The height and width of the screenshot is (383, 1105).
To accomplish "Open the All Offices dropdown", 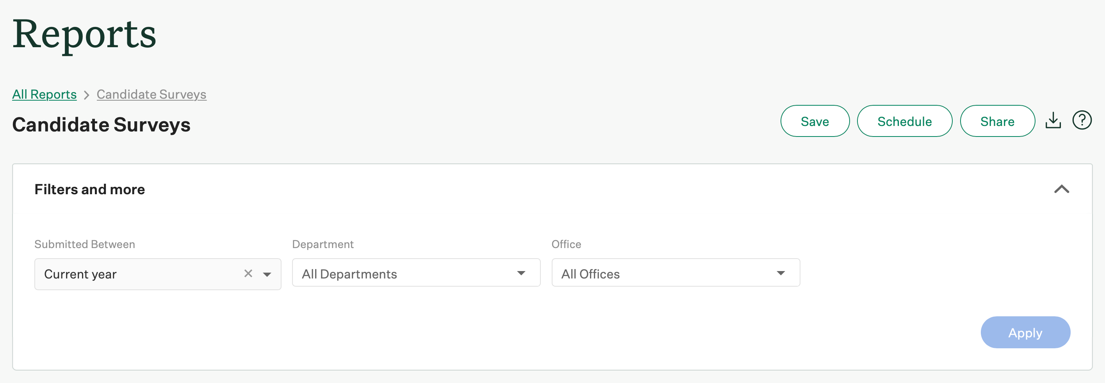I will (675, 273).
